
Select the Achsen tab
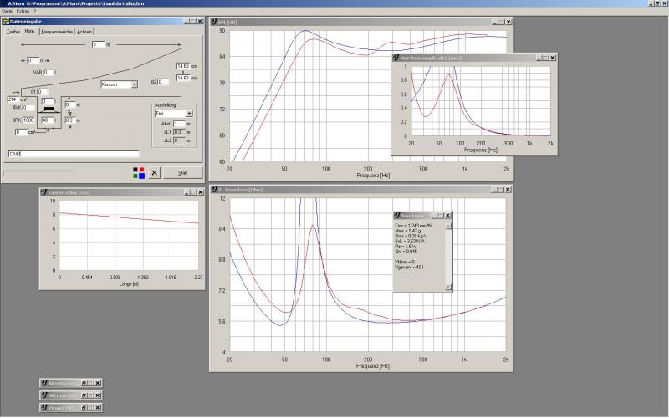coord(84,32)
